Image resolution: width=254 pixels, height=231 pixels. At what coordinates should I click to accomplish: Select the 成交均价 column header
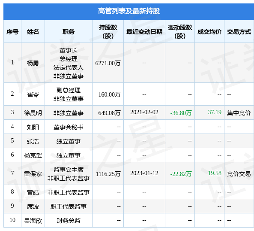(209, 32)
